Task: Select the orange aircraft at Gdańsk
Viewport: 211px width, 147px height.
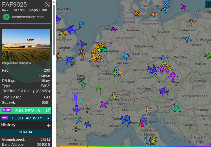Action: (x=192, y=22)
